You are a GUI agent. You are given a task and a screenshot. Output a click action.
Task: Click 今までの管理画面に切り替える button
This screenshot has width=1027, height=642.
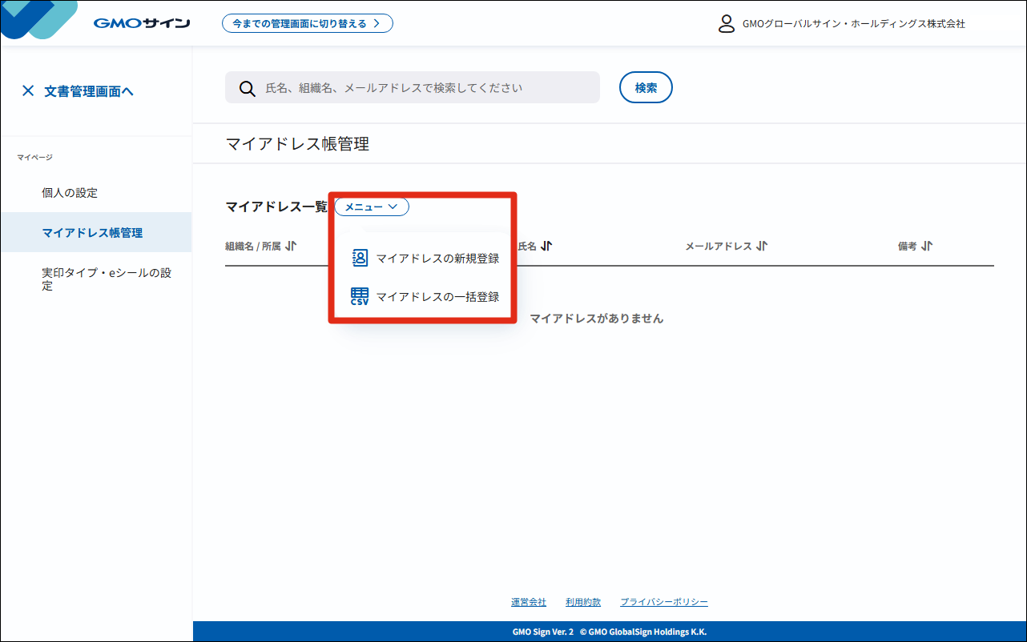tap(308, 23)
